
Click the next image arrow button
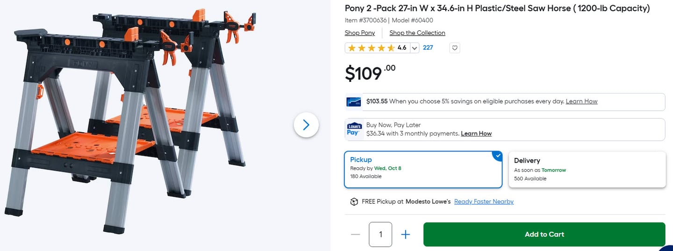[x=306, y=125]
